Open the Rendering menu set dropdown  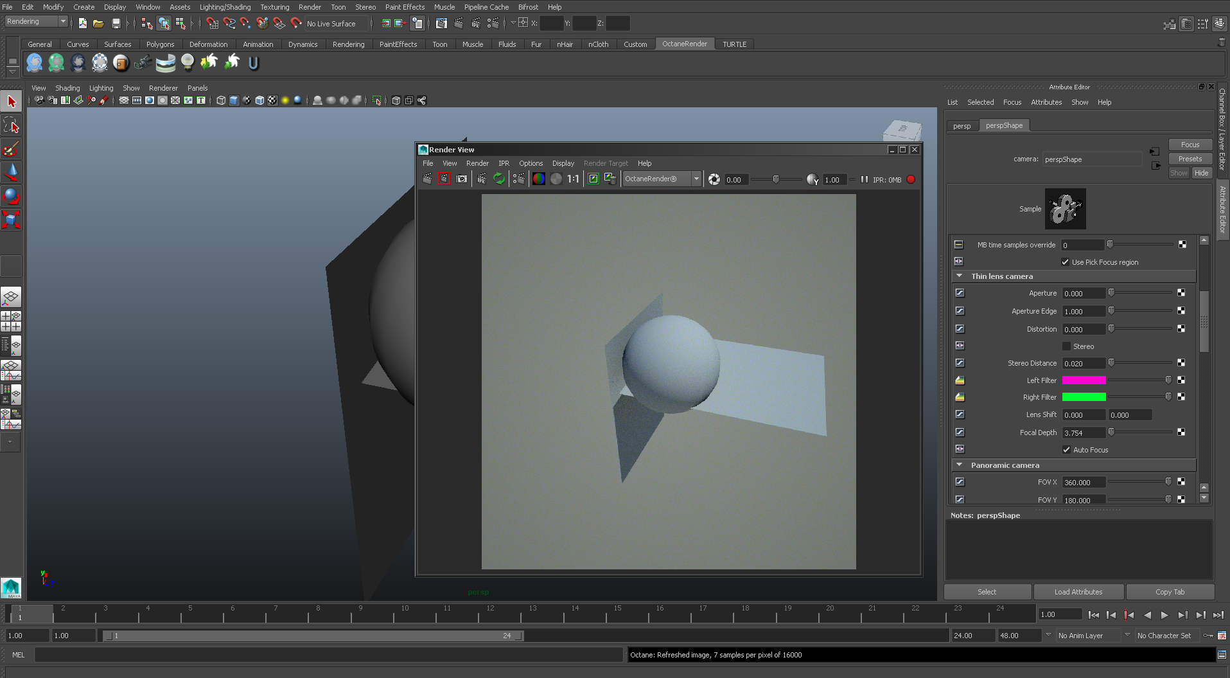(x=37, y=21)
